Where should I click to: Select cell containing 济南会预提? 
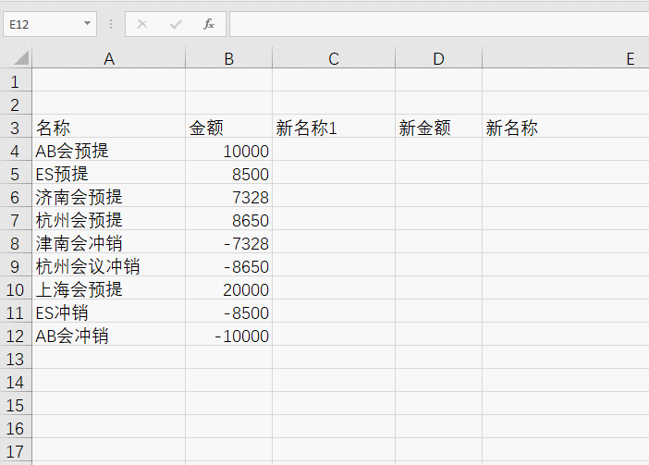click(x=109, y=197)
